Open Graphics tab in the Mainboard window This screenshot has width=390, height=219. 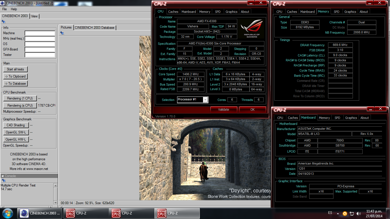351,118
